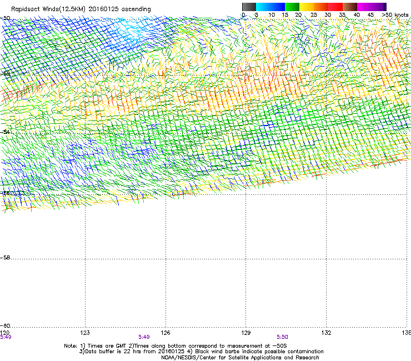Click the -54 latitude axis label
The image size is (411, 361).
click(5, 132)
